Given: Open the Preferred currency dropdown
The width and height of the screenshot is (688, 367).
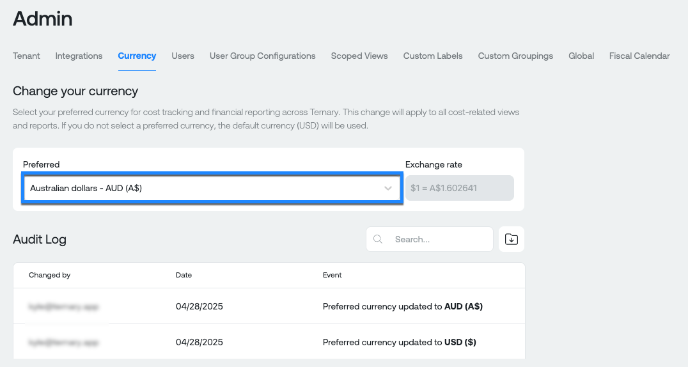Looking at the screenshot, I should [212, 189].
